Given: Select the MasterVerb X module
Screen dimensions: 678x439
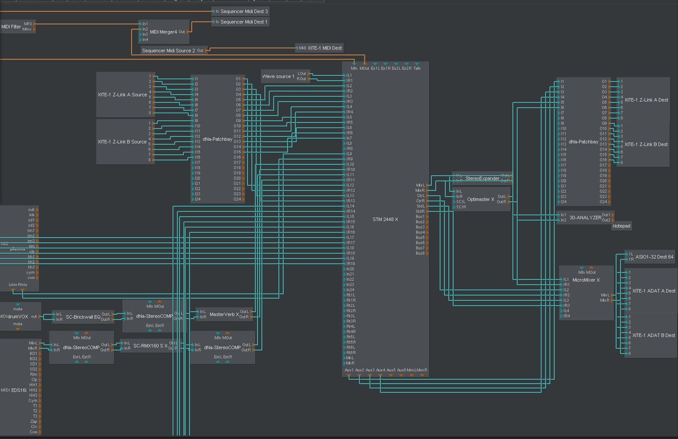Looking at the screenshot, I should click(x=224, y=314).
